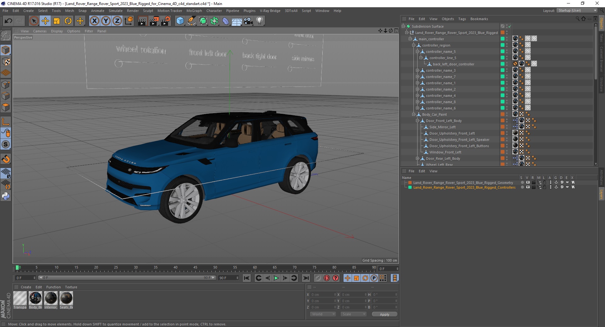Click the Undo arrow icon
Screen dimensions: 605x327
(x=8, y=21)
